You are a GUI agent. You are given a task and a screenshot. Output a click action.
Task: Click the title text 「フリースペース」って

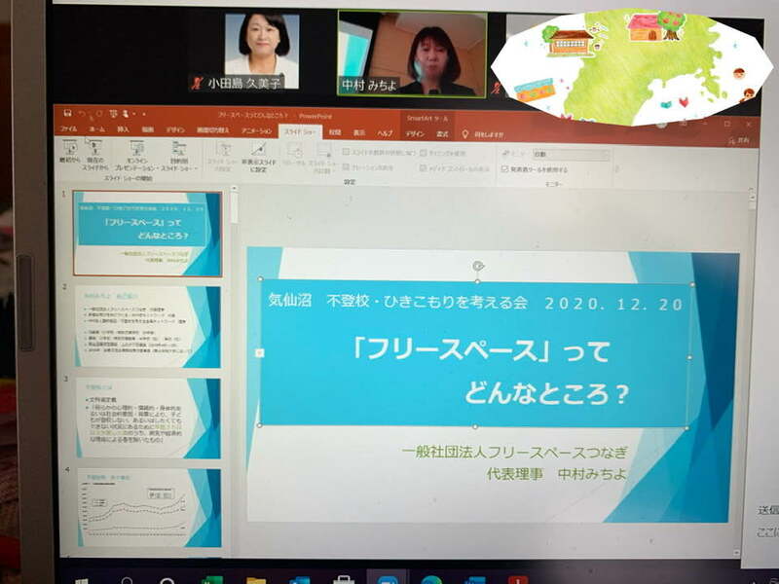(481, 350)
